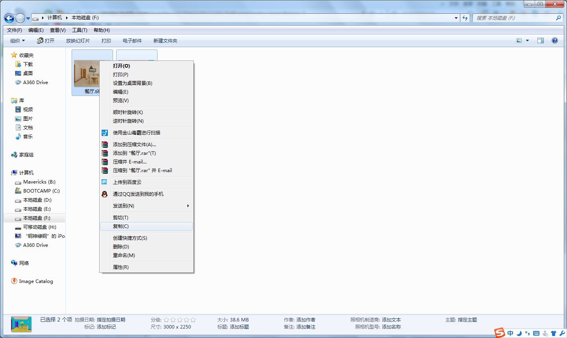Show the preview pane using its toolbar icon
The width and height of the screenshot is (567, 338).
[x=541, y=40]
